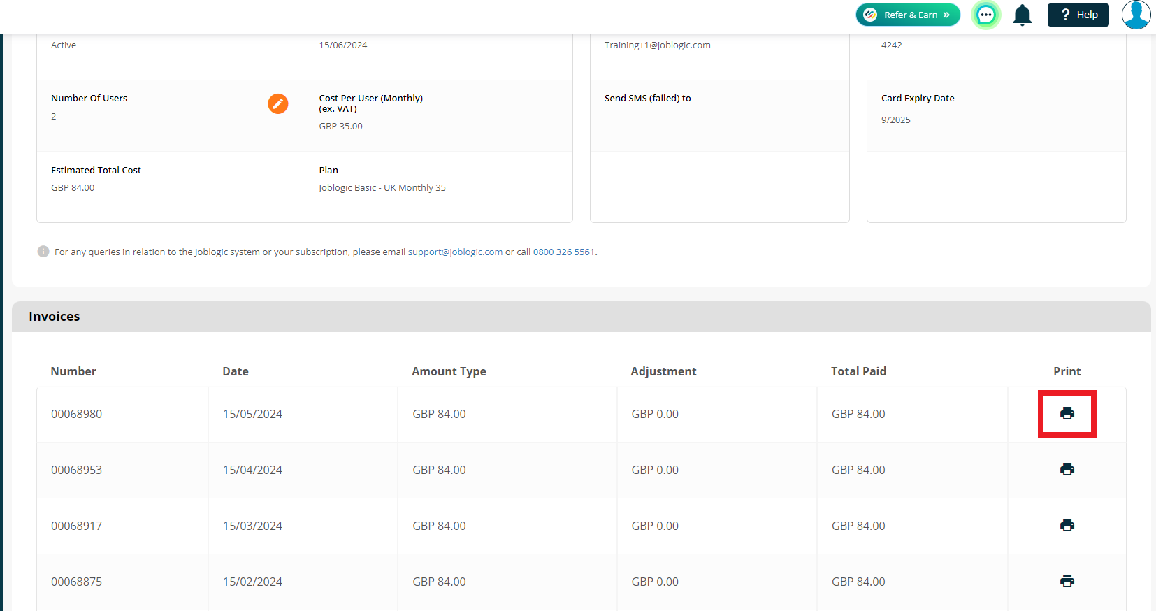Click the Training+1@joblogic.com email text

pos(658,45)
